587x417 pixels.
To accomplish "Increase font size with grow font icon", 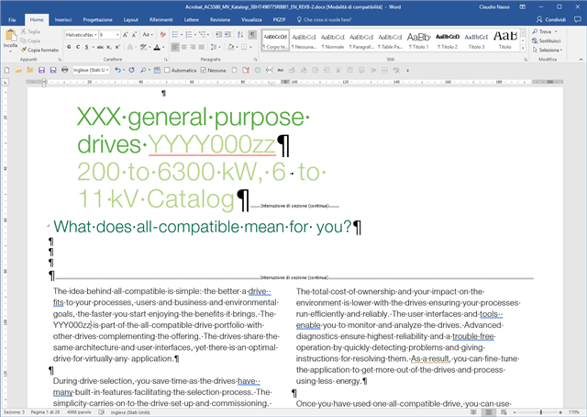I will [x=126, y=35].
